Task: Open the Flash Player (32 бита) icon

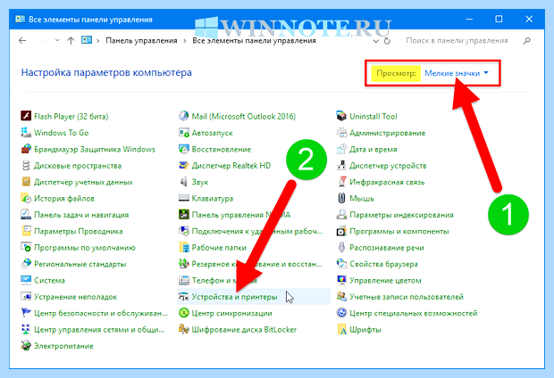Action: coord(26,116)
